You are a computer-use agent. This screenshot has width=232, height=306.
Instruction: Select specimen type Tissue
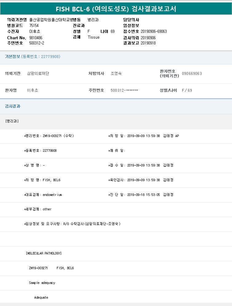(x=93, y=37)
